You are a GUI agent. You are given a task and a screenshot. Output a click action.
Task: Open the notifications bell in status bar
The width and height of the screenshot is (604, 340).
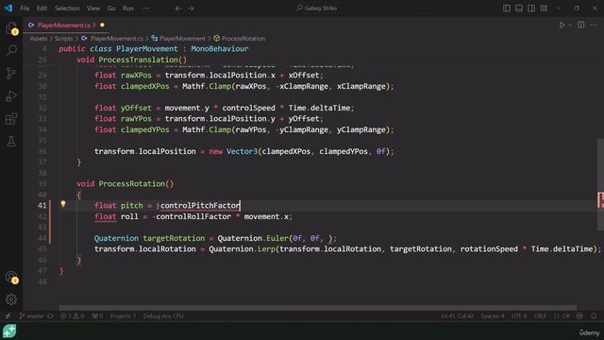(594, 316)
